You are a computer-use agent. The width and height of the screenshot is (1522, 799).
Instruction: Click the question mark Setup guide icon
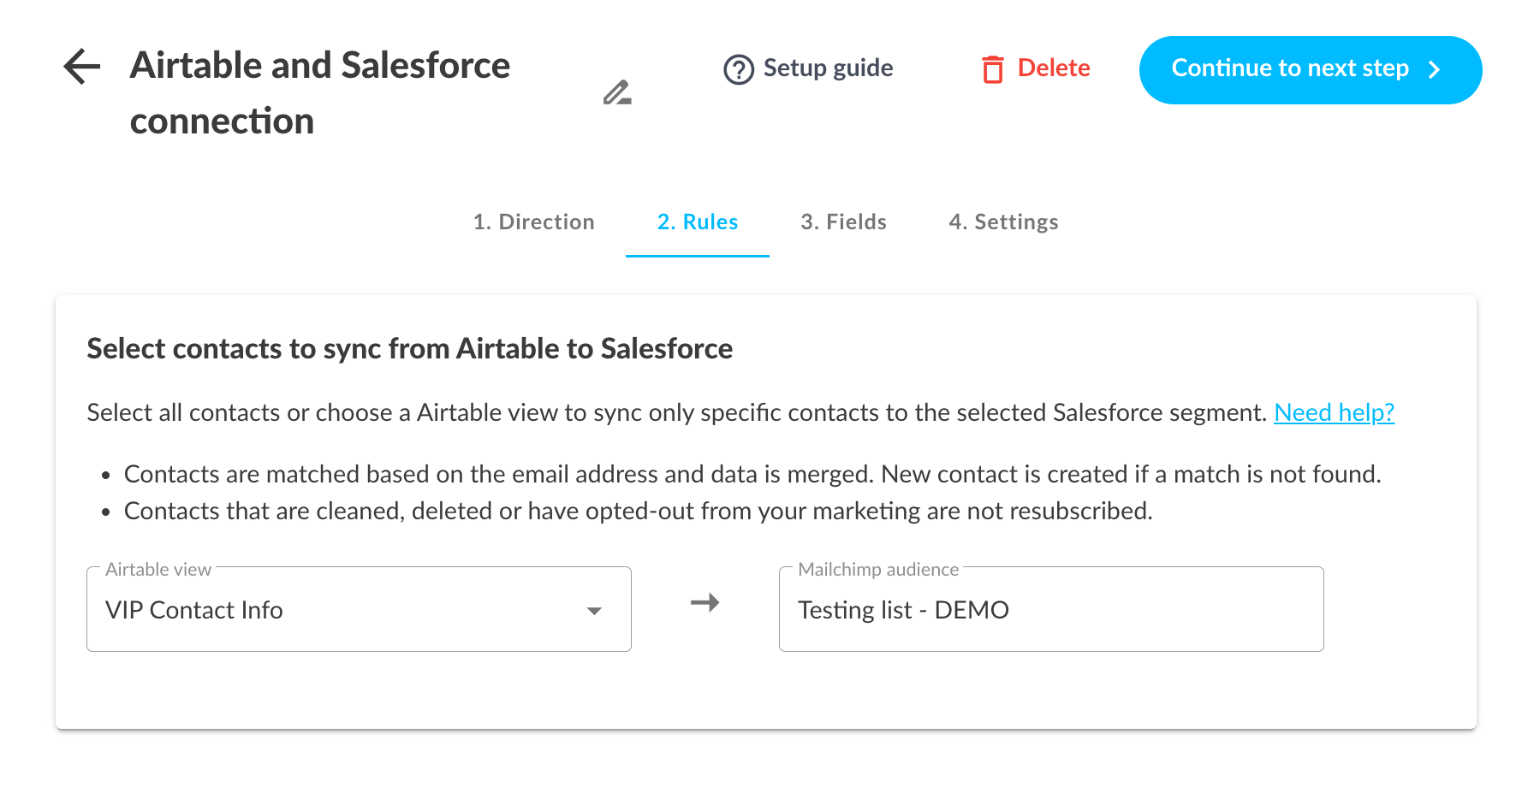click(x=738, y=69)
